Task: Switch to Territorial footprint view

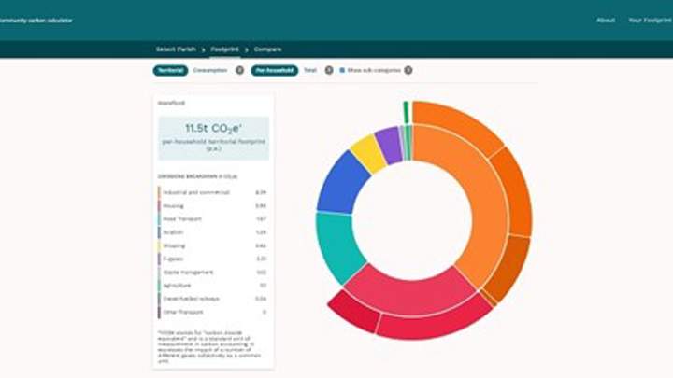Action: (170, 70)
